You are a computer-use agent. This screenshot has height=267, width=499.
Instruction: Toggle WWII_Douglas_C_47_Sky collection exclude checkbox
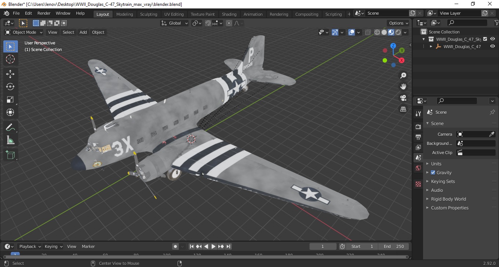point(485,39)
